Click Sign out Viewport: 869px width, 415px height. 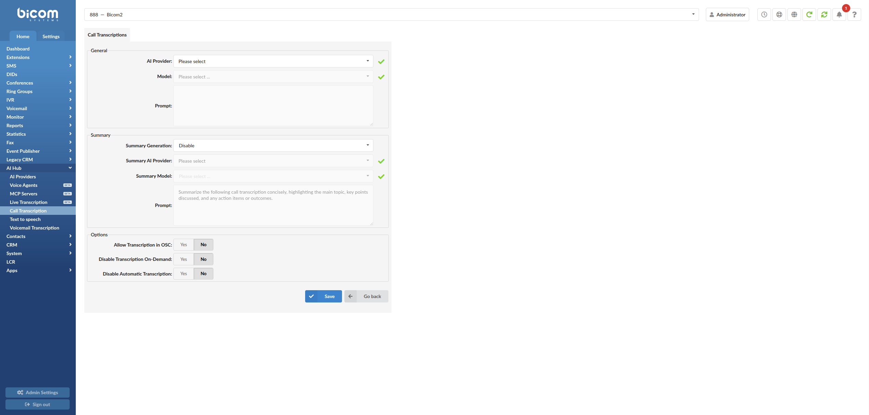pos(38,404)
